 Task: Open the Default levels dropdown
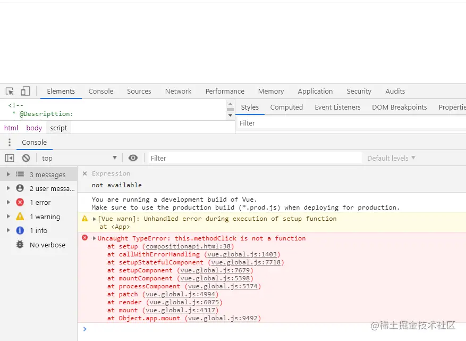391,158
